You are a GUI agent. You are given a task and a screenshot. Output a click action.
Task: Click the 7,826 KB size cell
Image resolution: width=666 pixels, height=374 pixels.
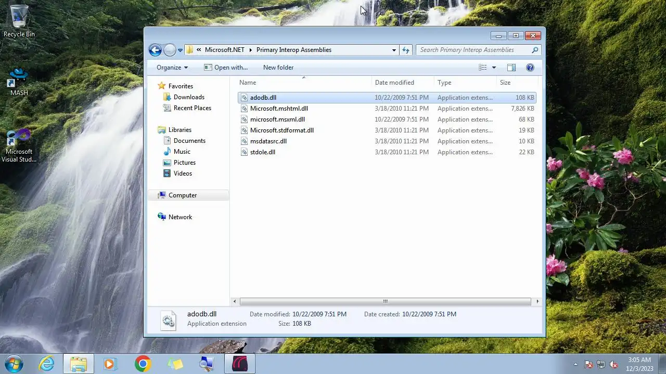point(522,109)
